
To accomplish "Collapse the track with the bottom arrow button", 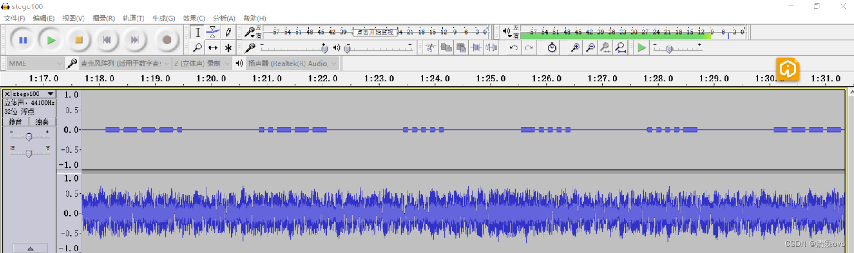I will click(x=30, y=249).
